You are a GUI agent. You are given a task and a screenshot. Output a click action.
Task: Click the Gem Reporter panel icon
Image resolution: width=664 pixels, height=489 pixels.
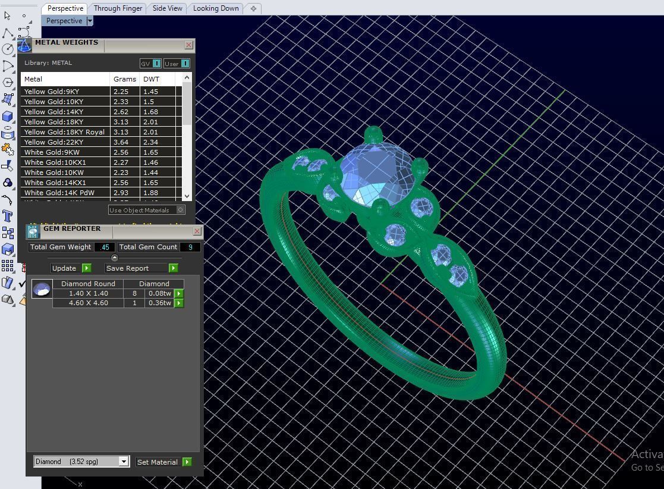(x=33, y=232)
